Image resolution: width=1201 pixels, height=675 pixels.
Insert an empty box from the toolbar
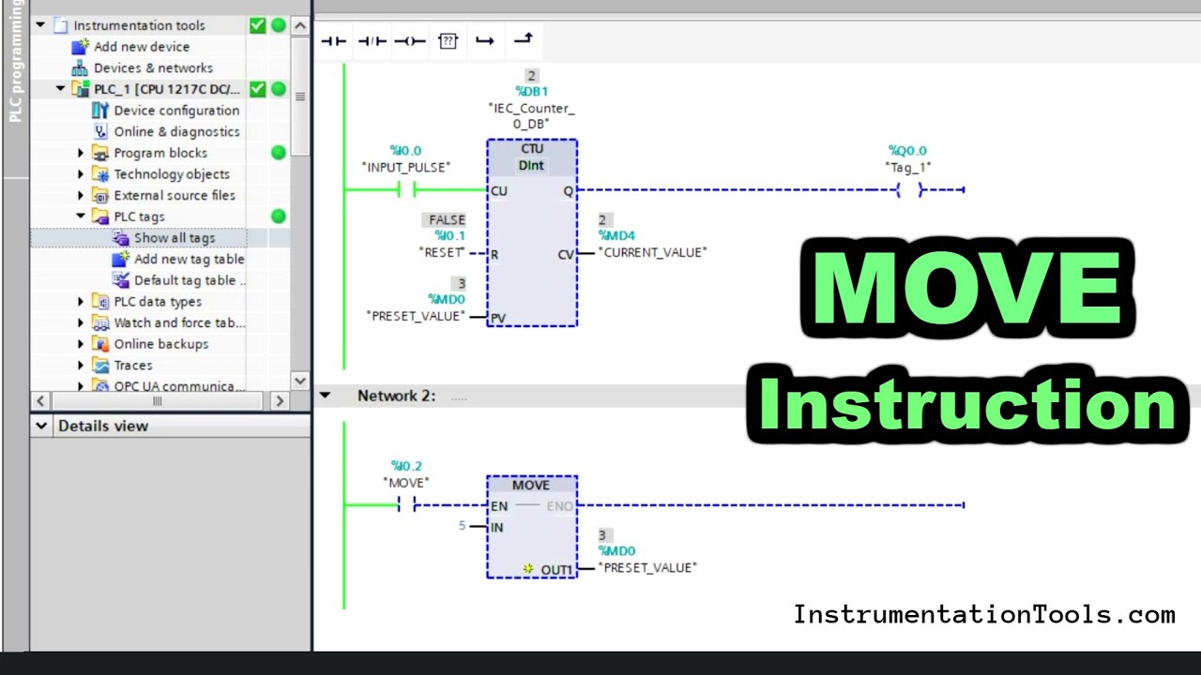click(x=448, y=40)
